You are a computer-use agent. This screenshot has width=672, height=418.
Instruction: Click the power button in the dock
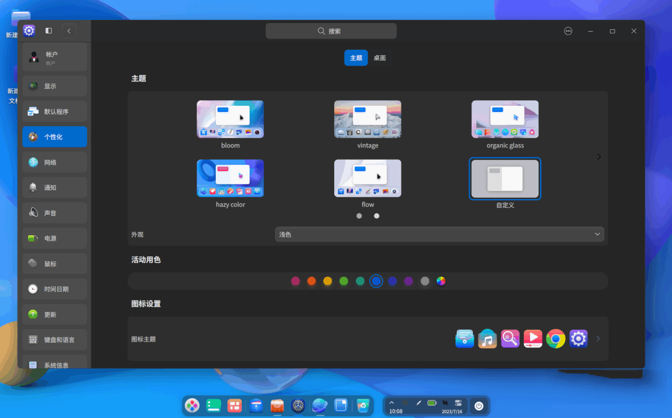pyautogui.click(x=478, y=406)
